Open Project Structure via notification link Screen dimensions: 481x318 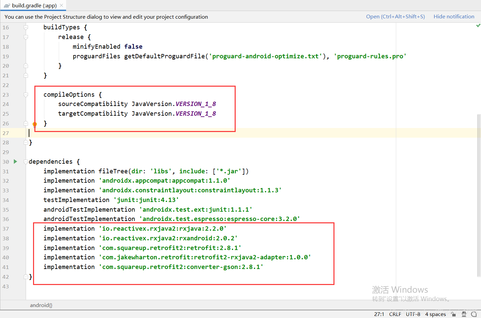tap(395, 17)
